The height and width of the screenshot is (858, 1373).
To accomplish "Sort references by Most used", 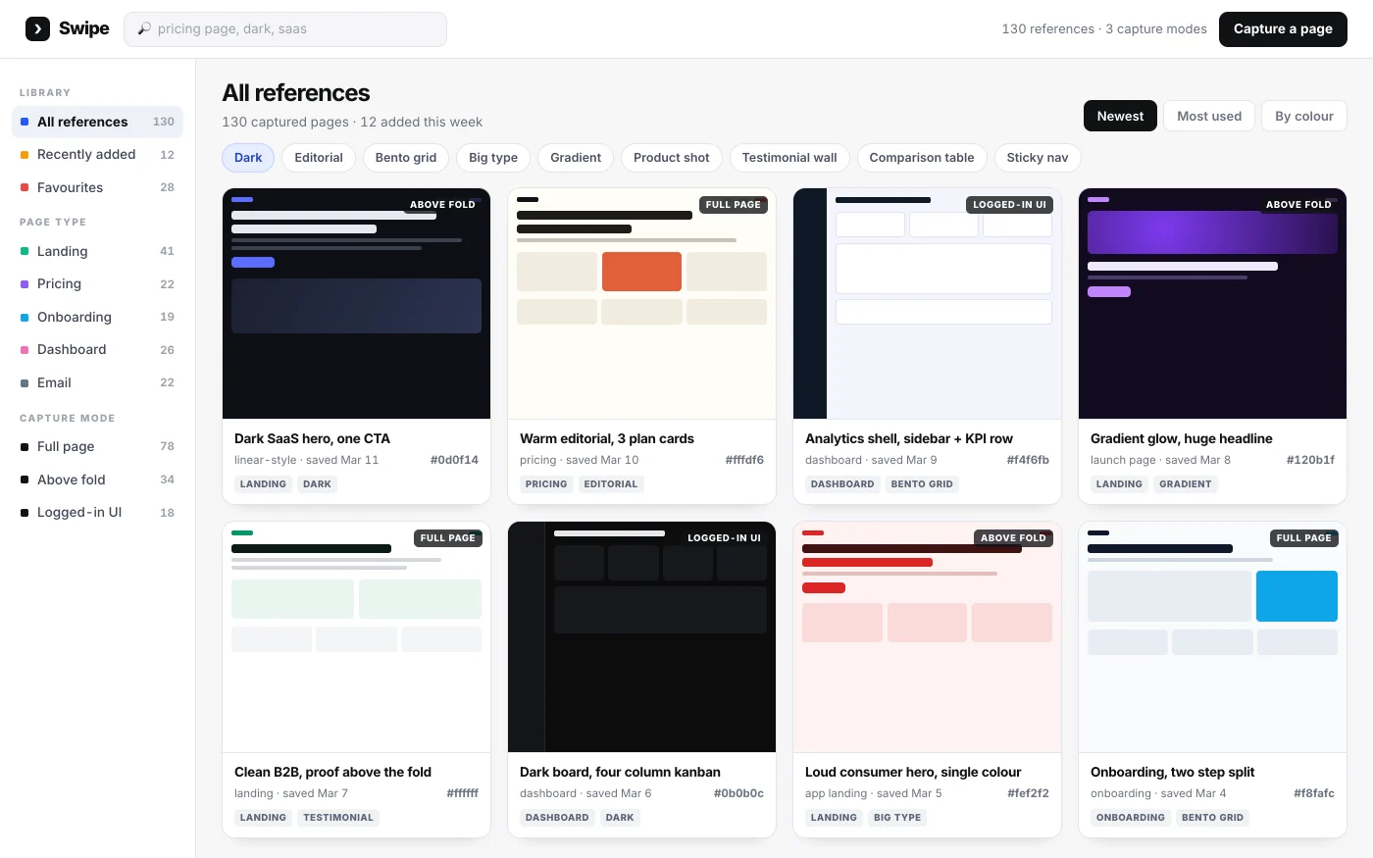I will coord(1209,116).
